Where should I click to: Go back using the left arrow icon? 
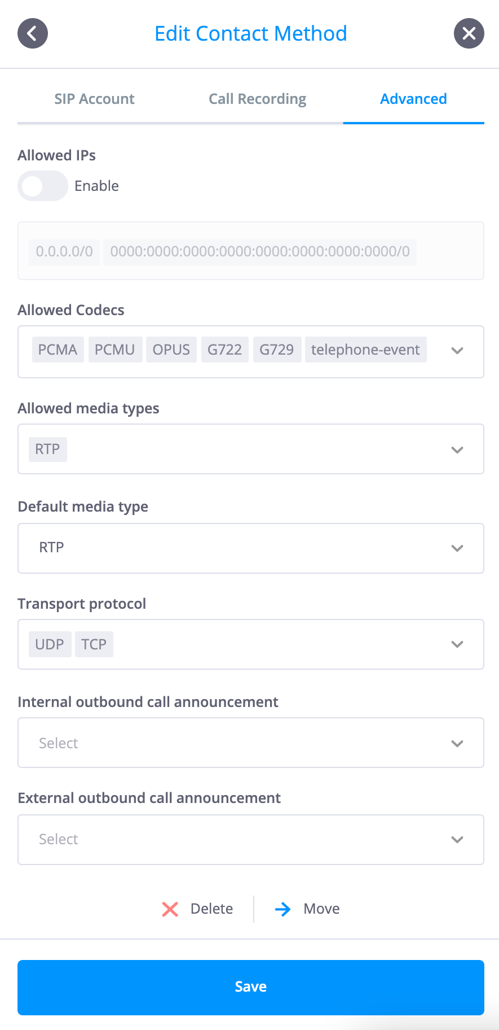pyautogui.click(x=33, y=33)
